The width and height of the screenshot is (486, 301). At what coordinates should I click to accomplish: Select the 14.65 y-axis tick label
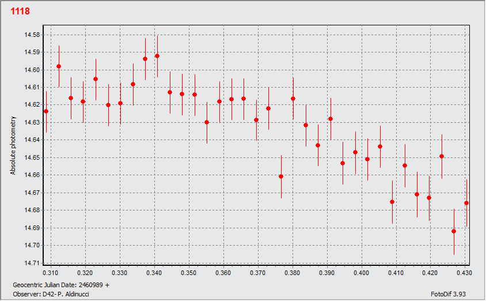pos(32,157)
